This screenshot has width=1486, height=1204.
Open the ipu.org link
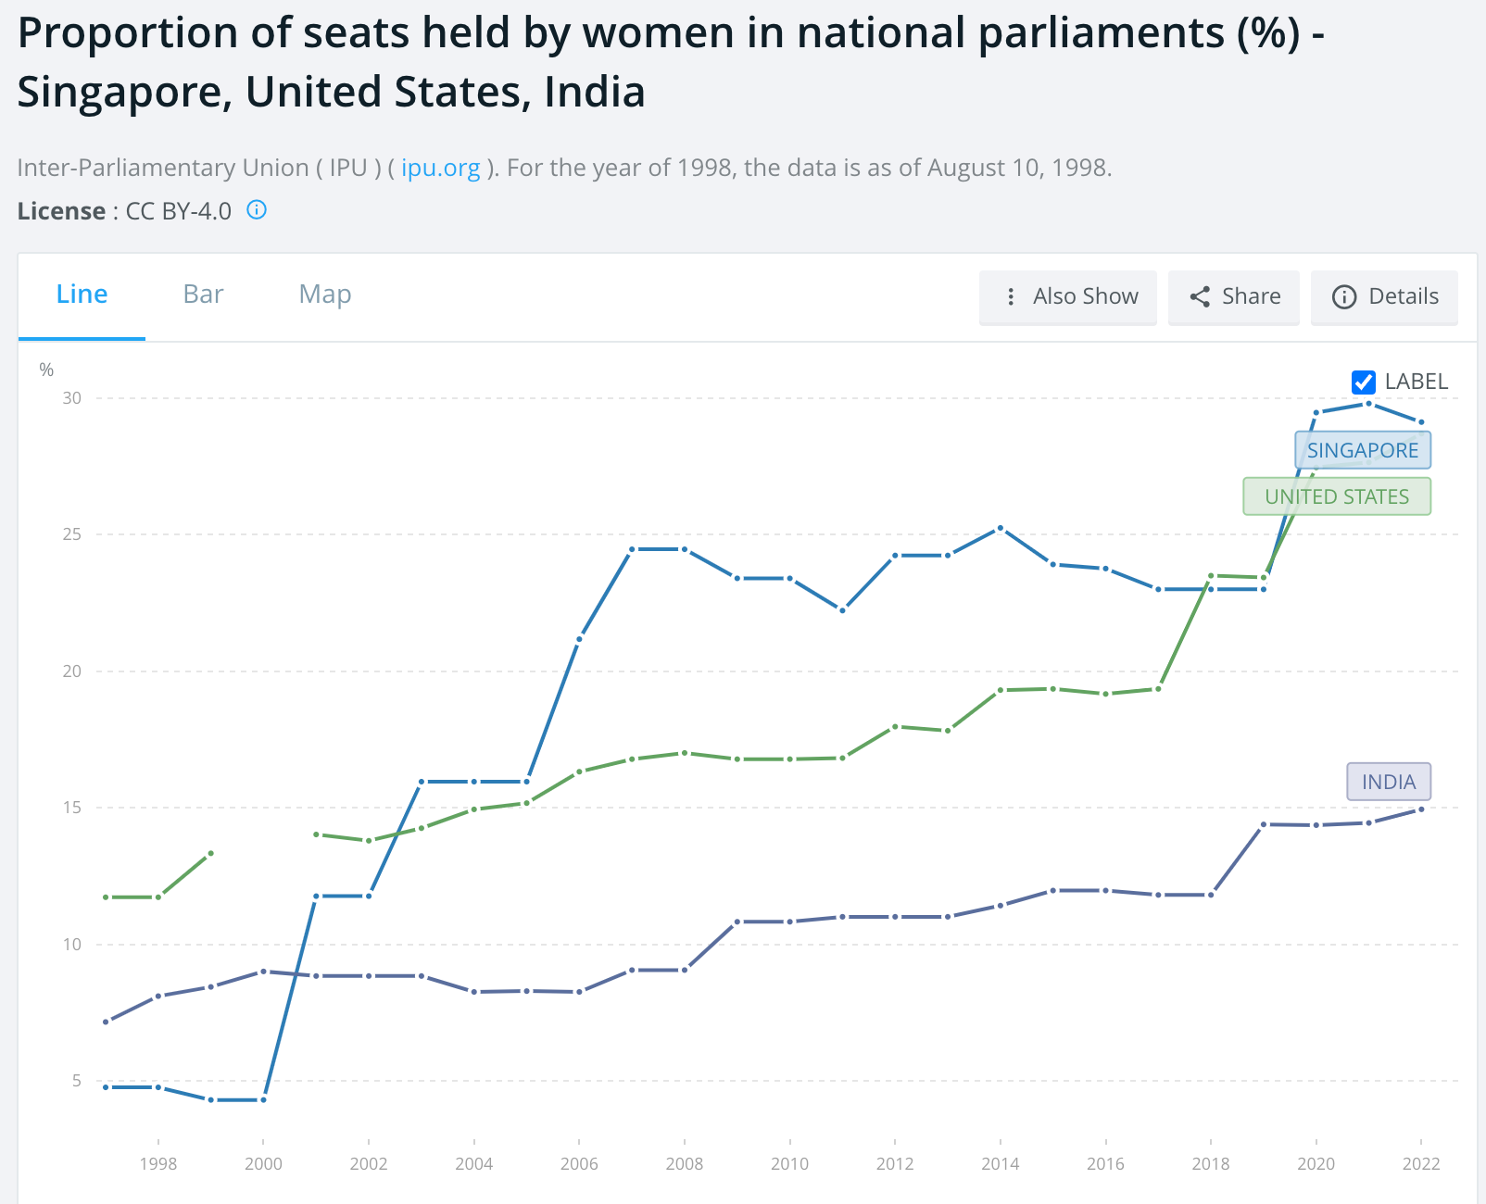click(x=439, y=168)
